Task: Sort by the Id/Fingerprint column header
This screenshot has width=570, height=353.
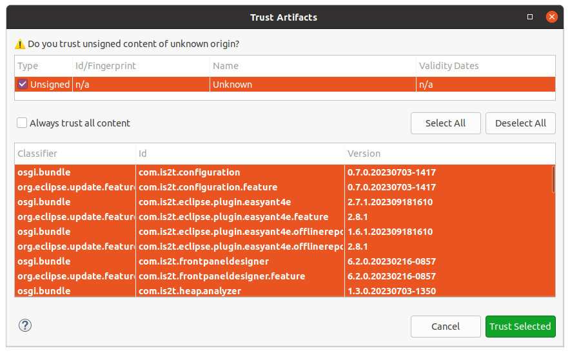Action: [x=141, y=66]
